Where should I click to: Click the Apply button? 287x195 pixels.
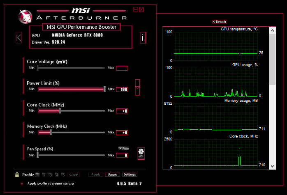pos(96,174)
